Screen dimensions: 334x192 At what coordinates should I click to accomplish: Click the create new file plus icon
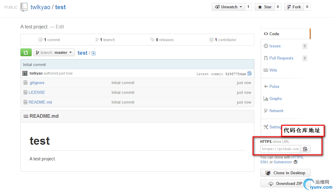(x=94, y=53)
